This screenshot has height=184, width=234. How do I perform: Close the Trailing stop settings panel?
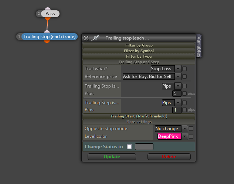point(86,38)
